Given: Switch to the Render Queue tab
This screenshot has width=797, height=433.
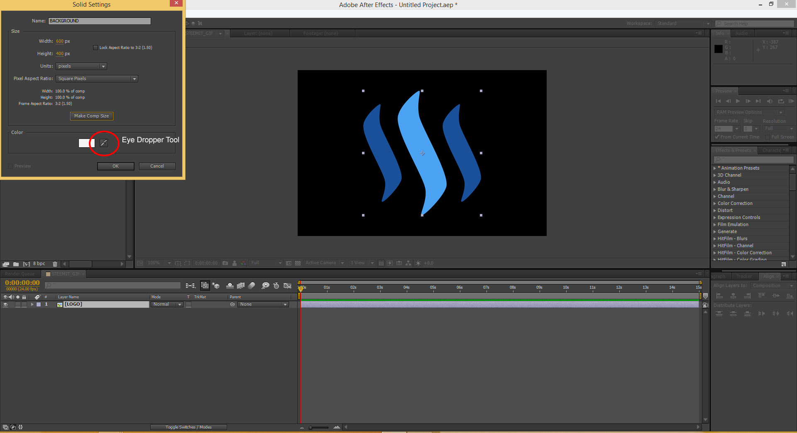Looking at the screenshot, I should (20, 274).
